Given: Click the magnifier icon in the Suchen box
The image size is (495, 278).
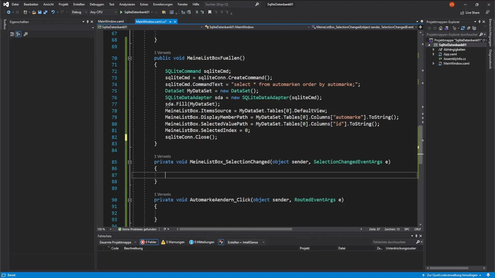Looking at the screenshot, I should 257,4.
